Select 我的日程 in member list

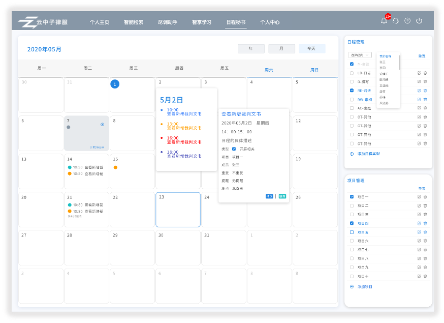coord(386,56)
